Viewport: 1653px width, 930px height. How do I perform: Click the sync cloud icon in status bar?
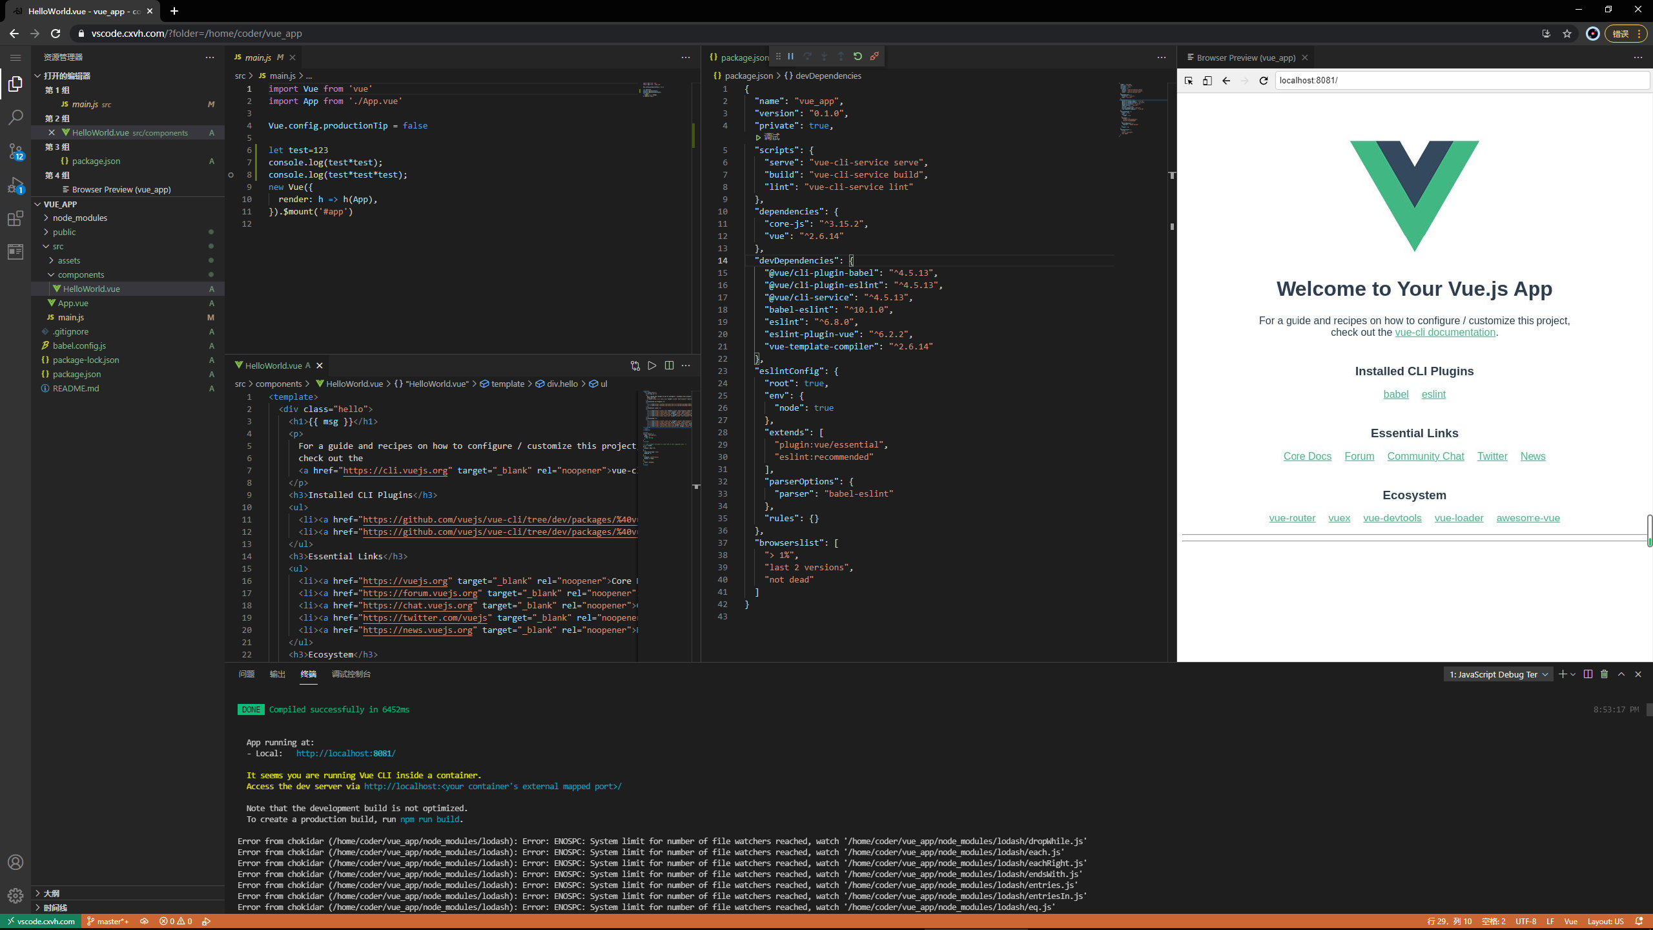(x=145, y=922)
